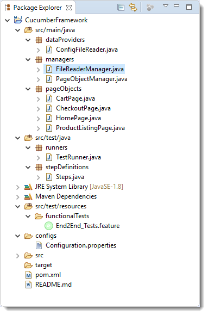Click the CucumberFramework project icon
This screenshot has height=315, width=208.
pos(18,20)
